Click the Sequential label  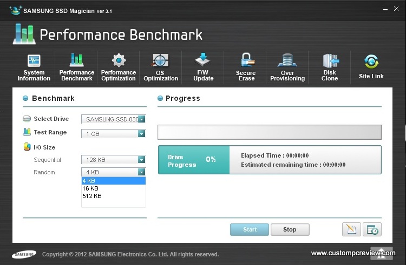click(x=48, y=160)
